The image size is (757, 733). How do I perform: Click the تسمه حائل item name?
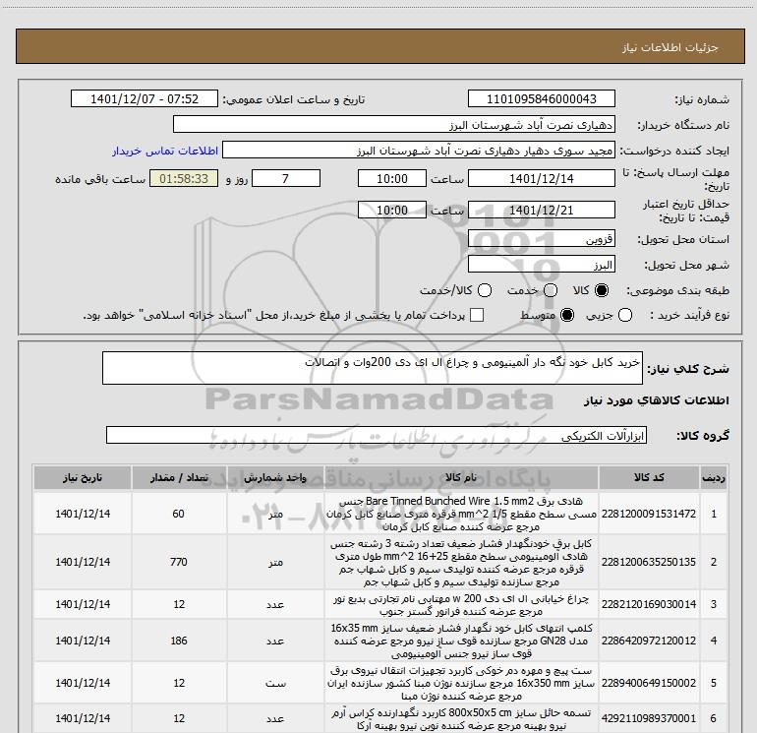coord(461,719)
